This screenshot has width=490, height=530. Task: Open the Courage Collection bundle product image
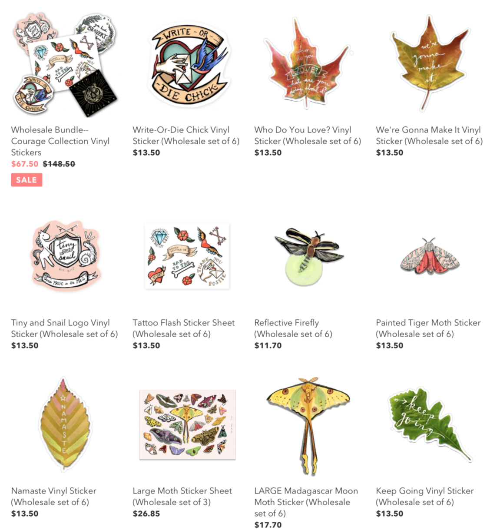(x=65, y=64)
